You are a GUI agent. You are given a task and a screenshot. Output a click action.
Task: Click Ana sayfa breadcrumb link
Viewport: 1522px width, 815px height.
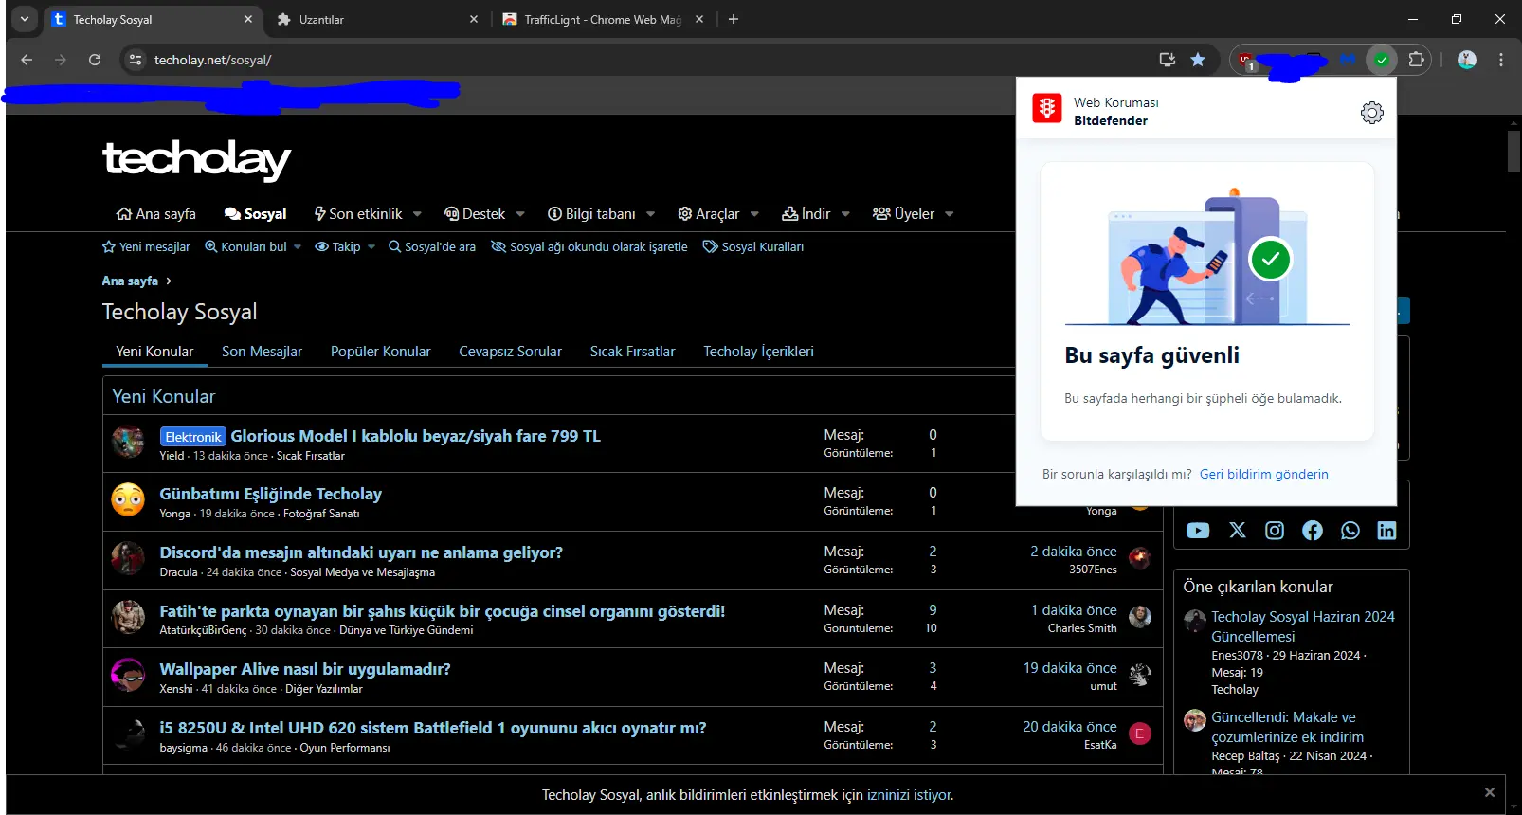[x=130, y=281]
